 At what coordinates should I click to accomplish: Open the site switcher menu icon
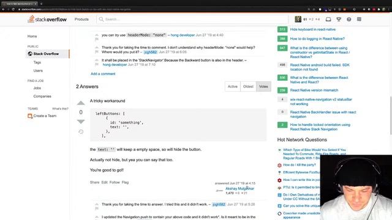coord(359,19)
